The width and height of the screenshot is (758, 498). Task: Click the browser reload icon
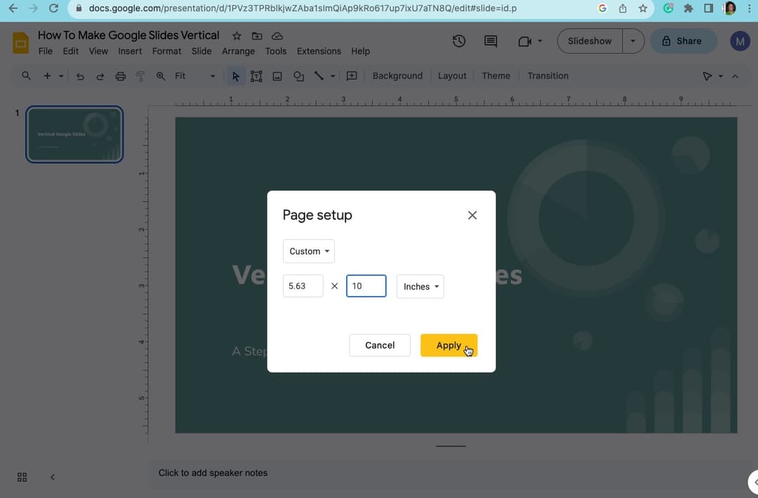click(x=53, y=8)
